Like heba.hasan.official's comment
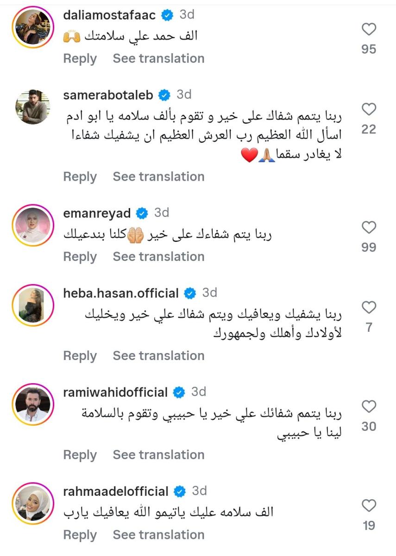 (x=368, y=306)
